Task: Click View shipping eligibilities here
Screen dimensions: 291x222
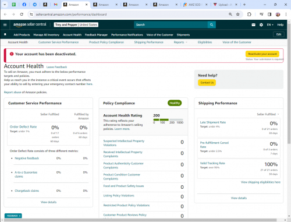Action: click(x=261, y=182)
